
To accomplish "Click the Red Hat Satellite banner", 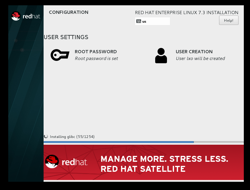I will pos(143,162).
